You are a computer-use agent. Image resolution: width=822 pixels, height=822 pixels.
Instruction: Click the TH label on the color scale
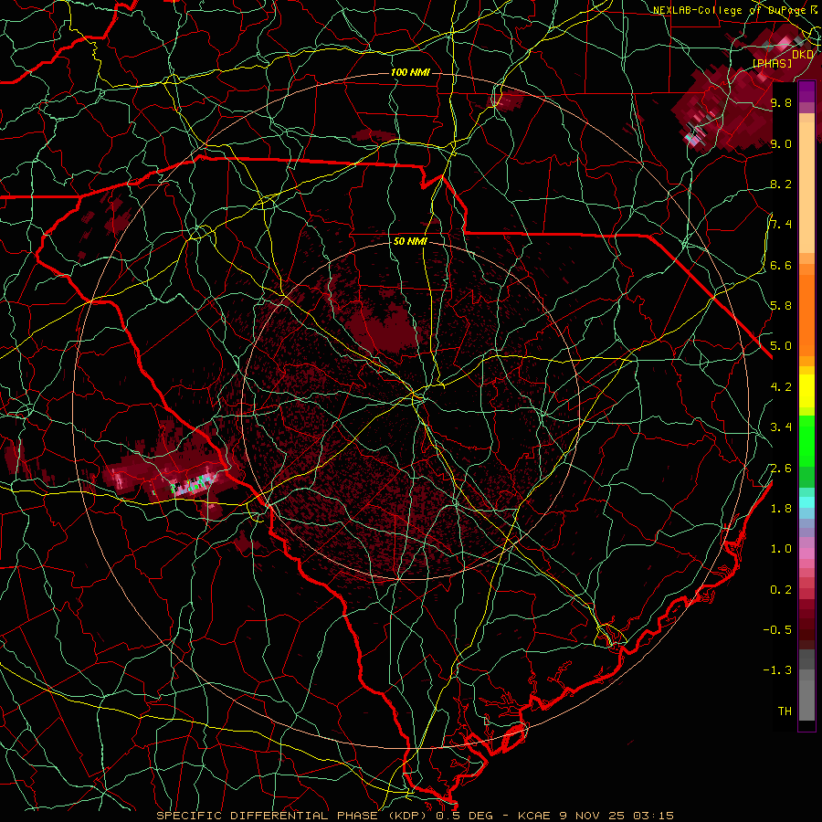pyautogui.click(x=785, y=711)
